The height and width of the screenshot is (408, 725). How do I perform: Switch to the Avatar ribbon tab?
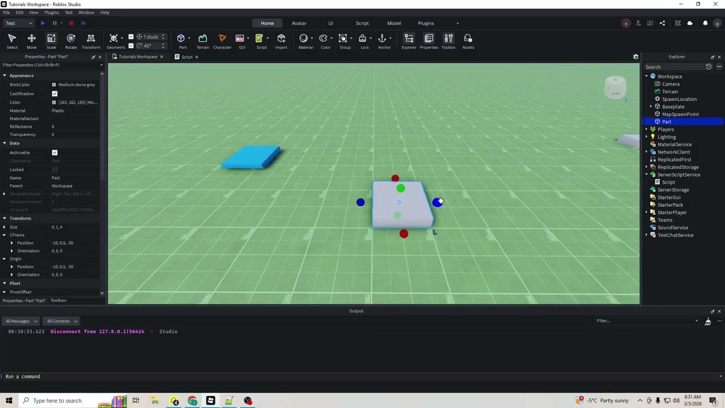coord(299,23)
